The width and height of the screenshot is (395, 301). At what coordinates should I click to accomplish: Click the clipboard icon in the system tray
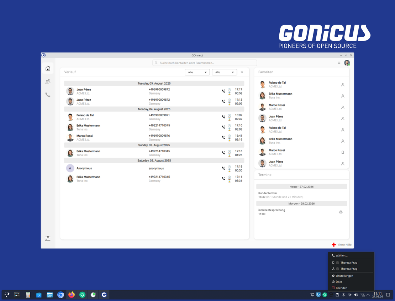[x=337, y=295]
